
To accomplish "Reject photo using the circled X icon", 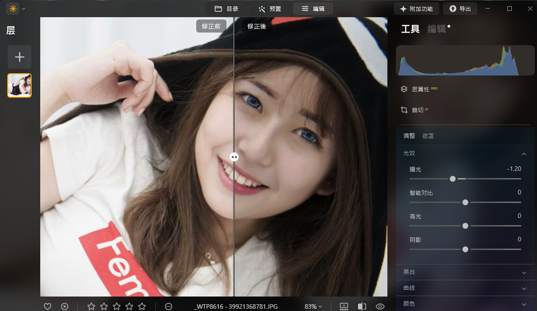I will [x=65, y=306].
